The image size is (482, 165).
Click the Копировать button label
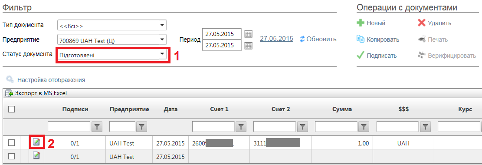(383, 40)
